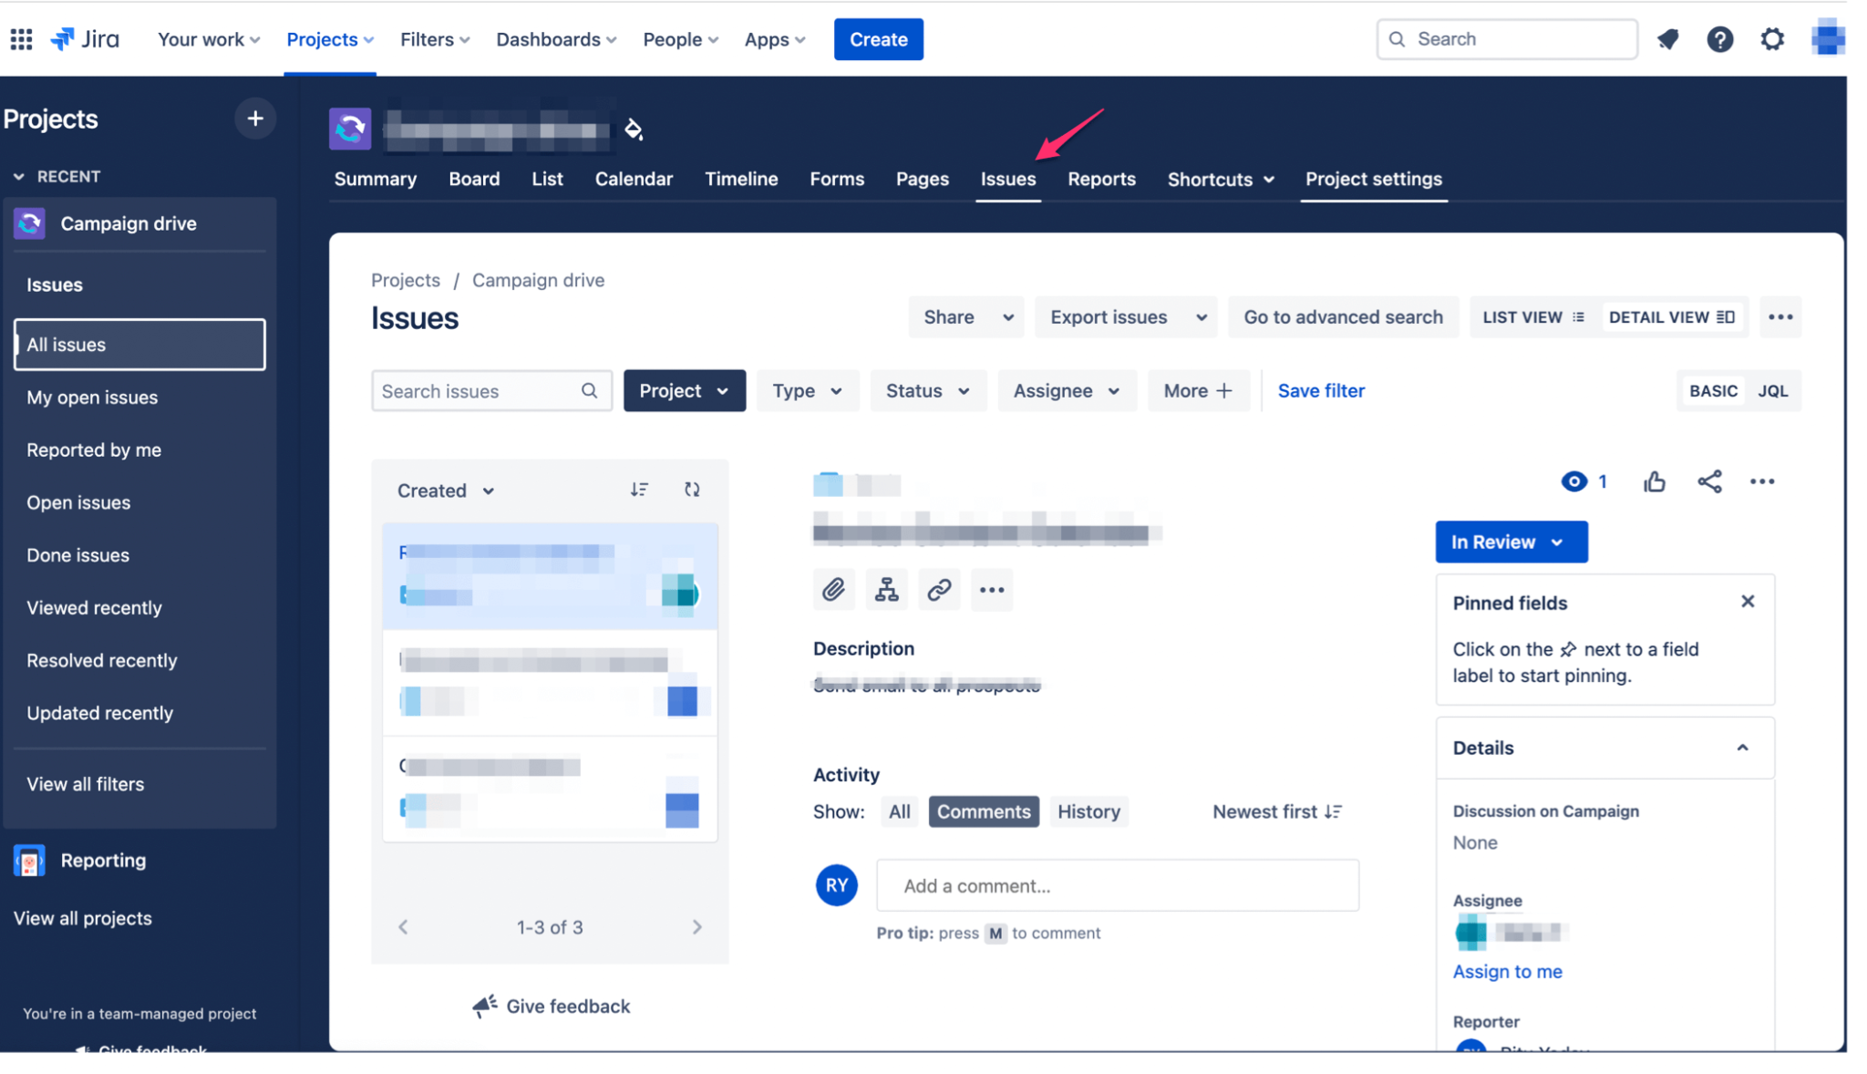Image resolution: width=1867 pixels, height=1074 pixels.
Task: Click the notifications megaphone icon
Action: pyautogui.click(x=1668, y=38)
